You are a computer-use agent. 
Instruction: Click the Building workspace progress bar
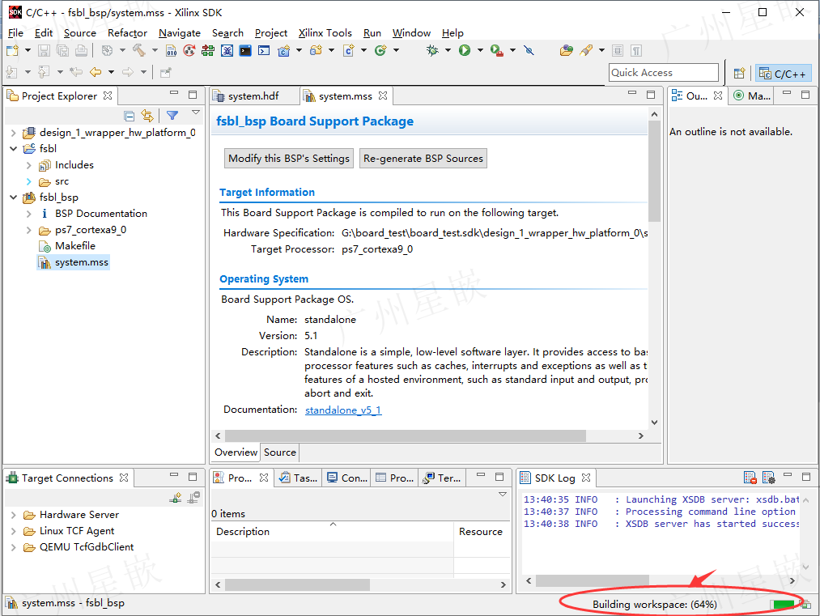[x=782, y=605]
